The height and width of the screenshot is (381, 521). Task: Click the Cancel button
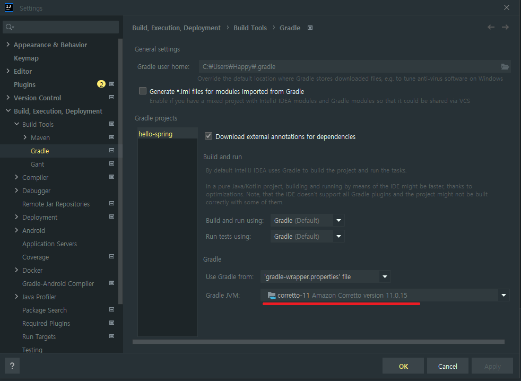(448, 366)
